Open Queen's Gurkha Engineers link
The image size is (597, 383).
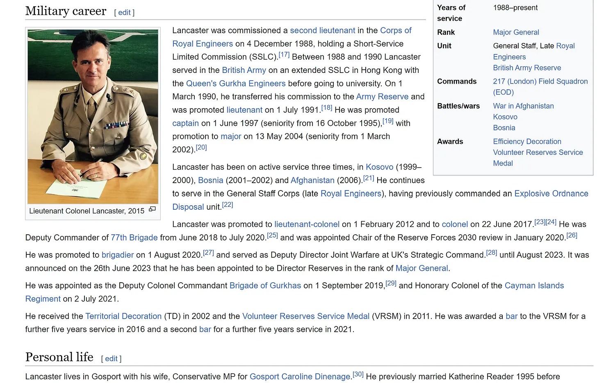236,84
